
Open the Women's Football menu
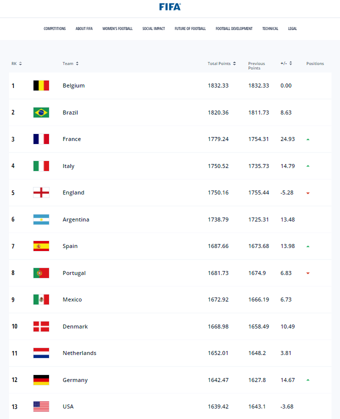pyautogui.click(x=117, y=28)
